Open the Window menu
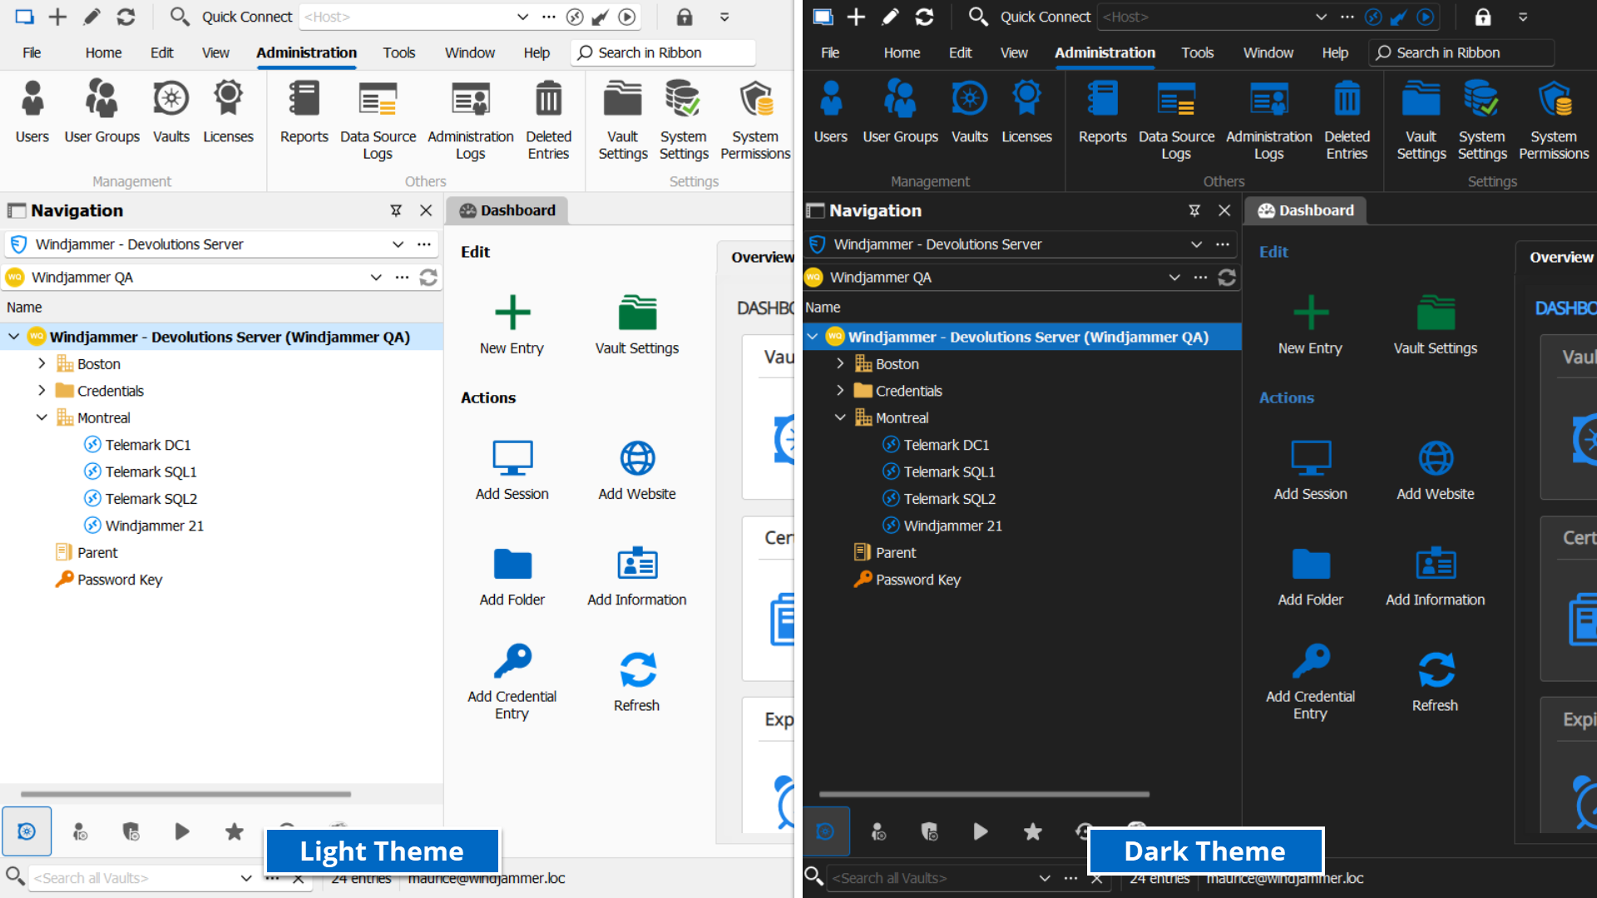This screenshot has height=898, width=1597. point(469,52)
